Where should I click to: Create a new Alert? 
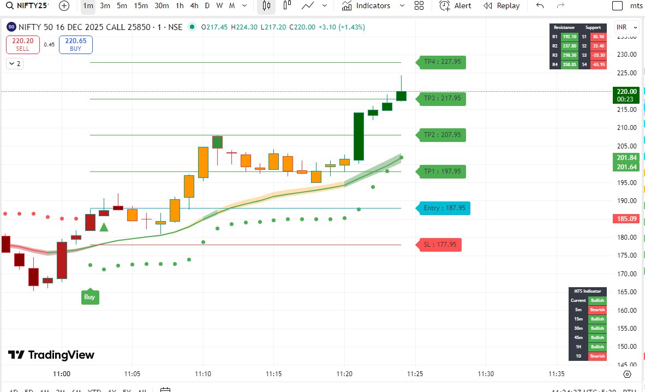[x=455, y=6]
